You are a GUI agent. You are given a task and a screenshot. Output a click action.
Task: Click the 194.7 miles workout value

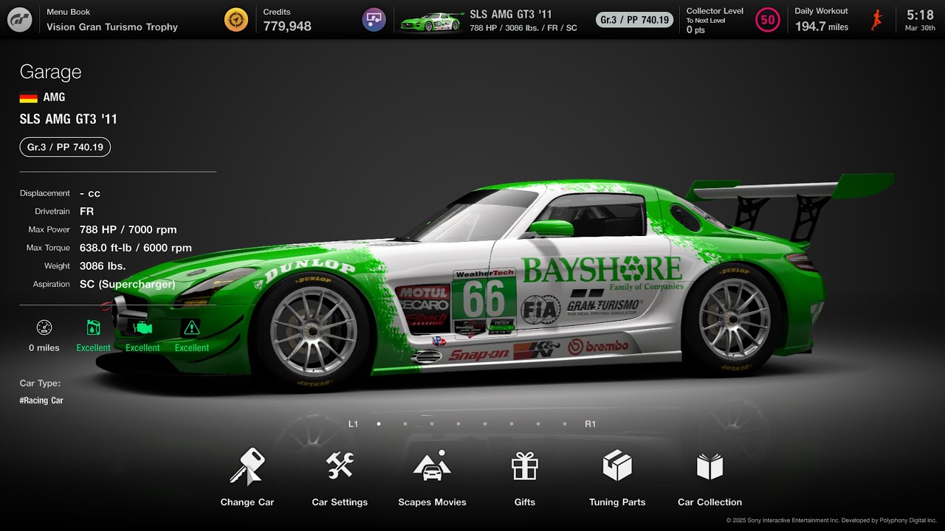coord(822,27)
